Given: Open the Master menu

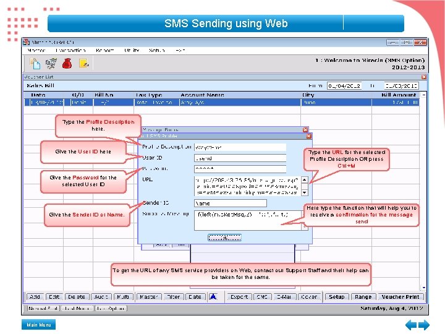Looking at the screenshot, I should tap(36, 51).
